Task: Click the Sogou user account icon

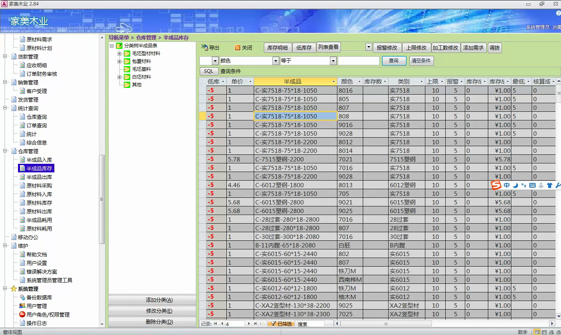Action: click(x=541, y=185)
